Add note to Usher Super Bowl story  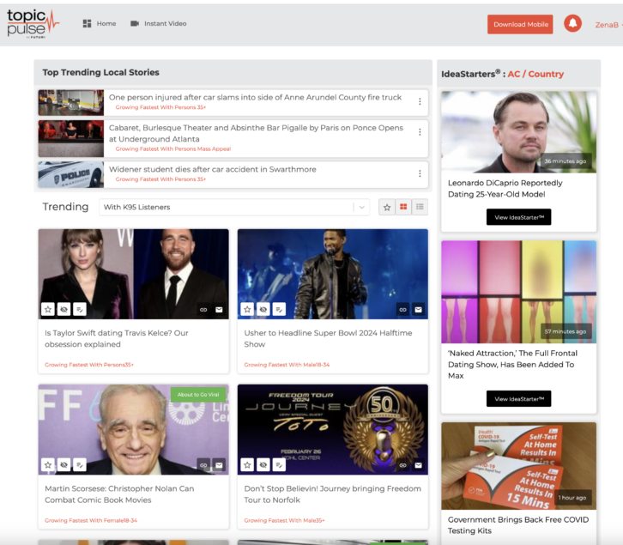coord(279,309)
